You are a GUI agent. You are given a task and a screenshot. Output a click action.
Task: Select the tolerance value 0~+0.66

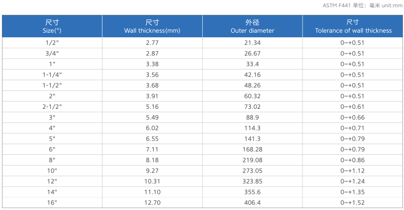pos(352,118)
